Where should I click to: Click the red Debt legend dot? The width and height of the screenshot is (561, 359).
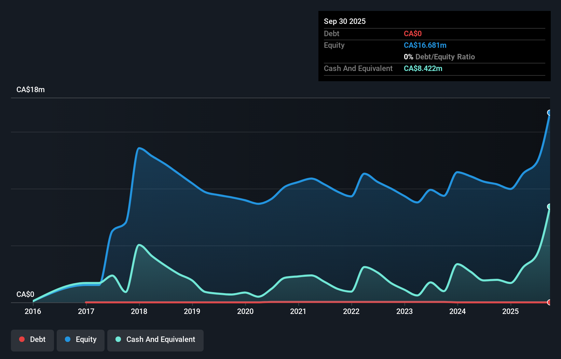click(22, 339)
